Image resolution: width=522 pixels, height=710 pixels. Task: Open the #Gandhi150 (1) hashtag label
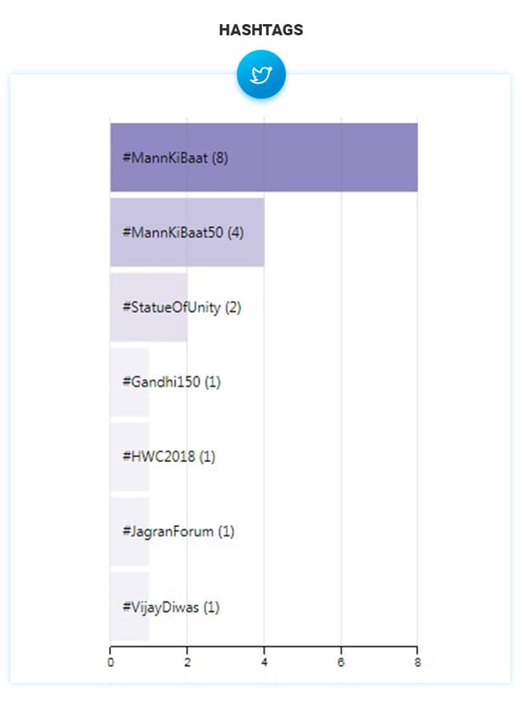click(171, 382)
